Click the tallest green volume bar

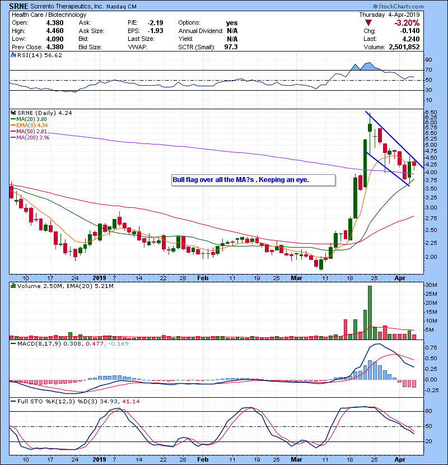tap(370, 313)
